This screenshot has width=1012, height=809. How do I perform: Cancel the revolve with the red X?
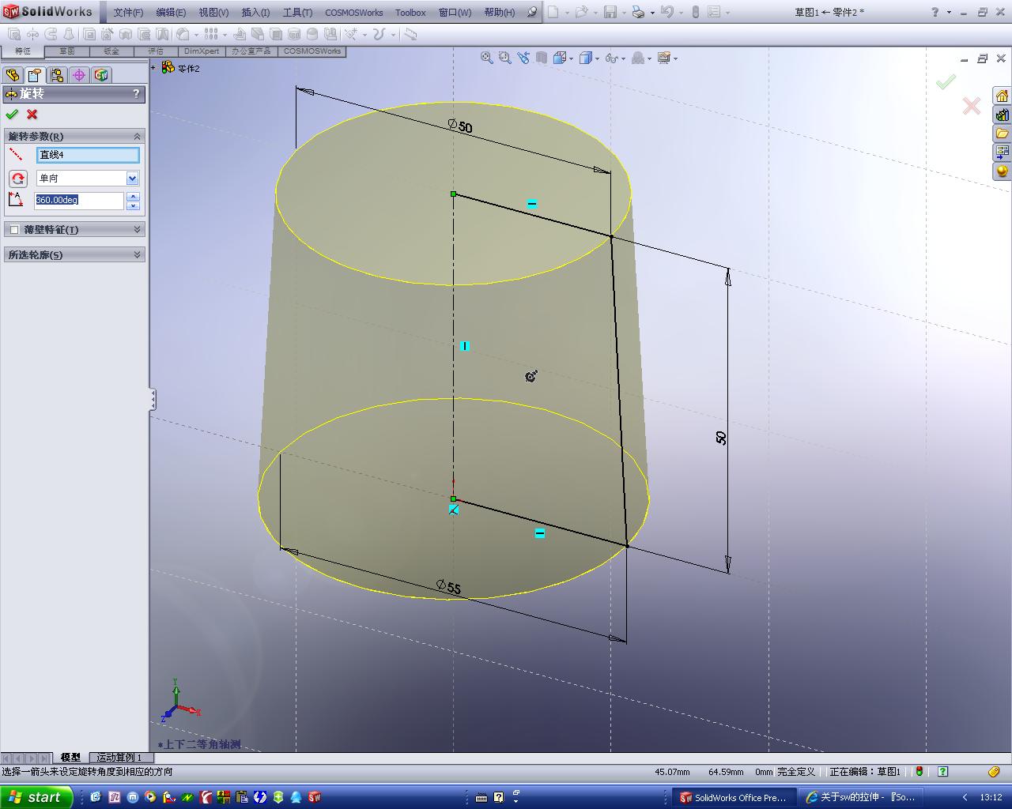click(x=32, y=115)
